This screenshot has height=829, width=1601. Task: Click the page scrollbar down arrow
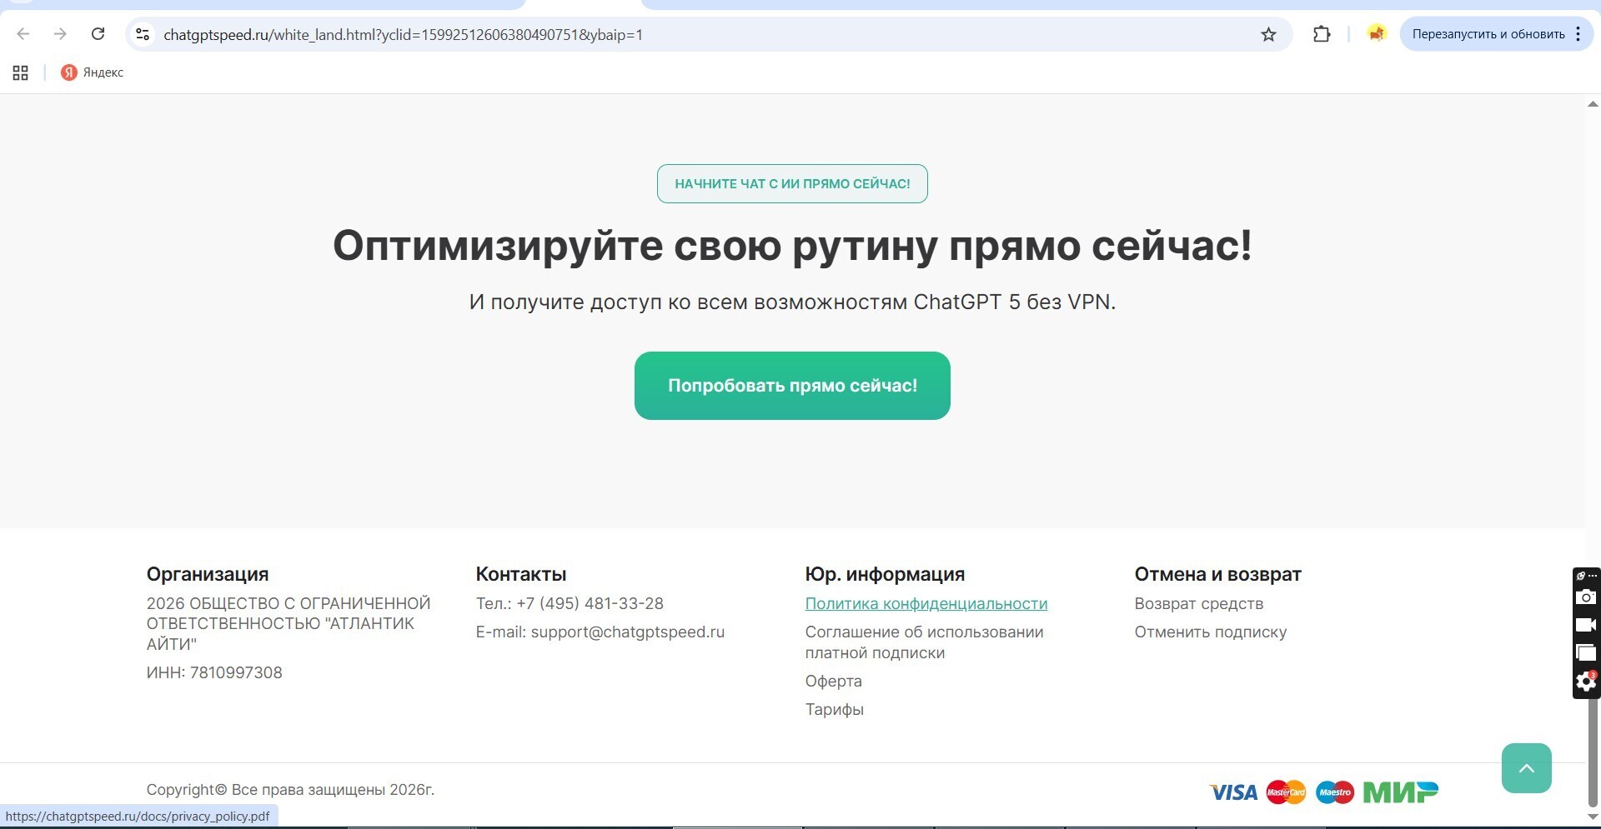pyautogui.click(x=1592, y=817)
